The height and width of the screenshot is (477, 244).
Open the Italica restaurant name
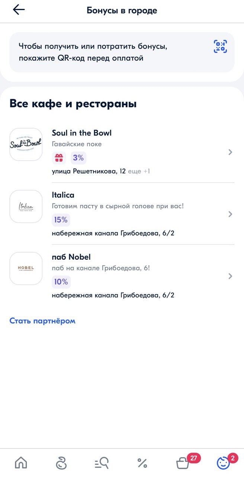(63, 195)
